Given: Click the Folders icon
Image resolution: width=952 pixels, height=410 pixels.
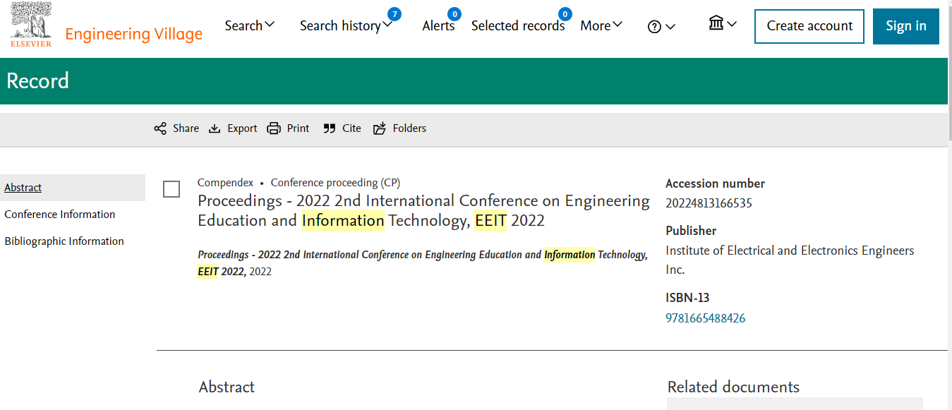Looking at the screenshot, I should pos(380,128).
